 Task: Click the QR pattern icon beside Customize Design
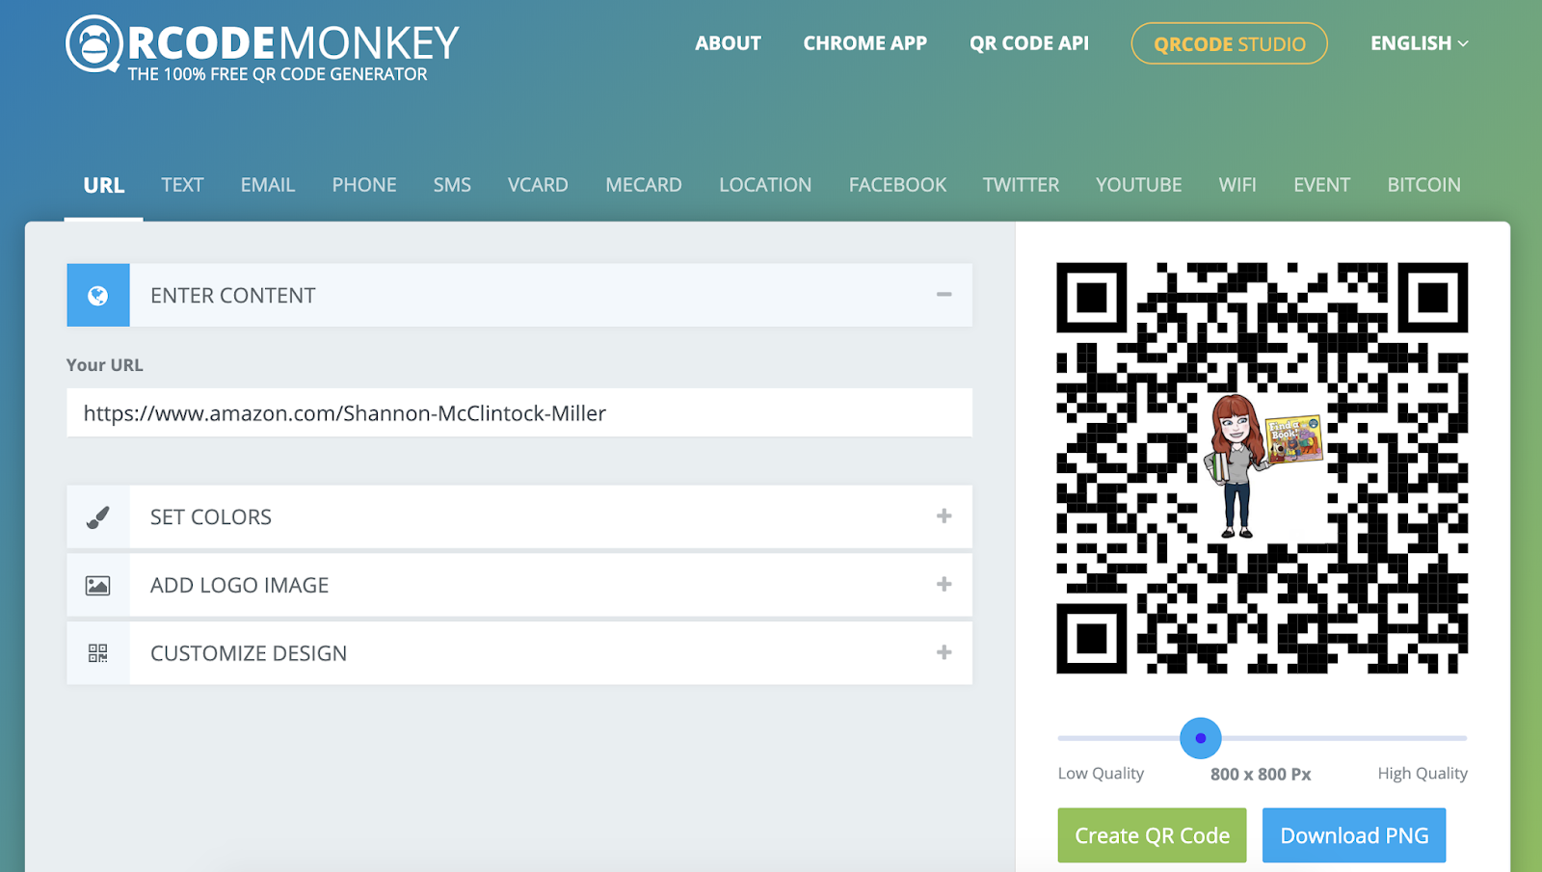[97, 652]
